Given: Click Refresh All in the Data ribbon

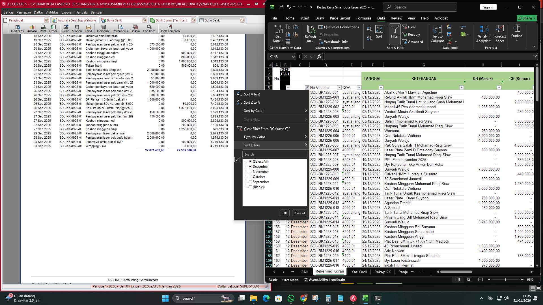Looking at the screenshot, I should [x=310, y=34].
